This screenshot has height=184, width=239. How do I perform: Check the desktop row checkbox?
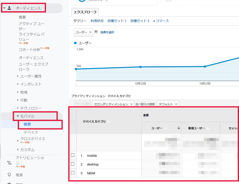coord(73,164)
